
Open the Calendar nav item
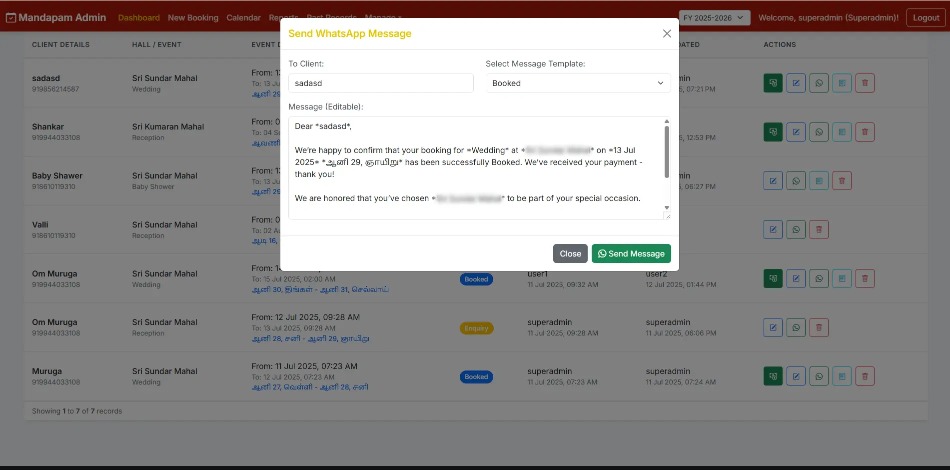(243, 17)
